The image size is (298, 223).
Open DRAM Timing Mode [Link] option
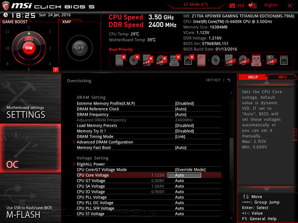[x=180, y=136]
